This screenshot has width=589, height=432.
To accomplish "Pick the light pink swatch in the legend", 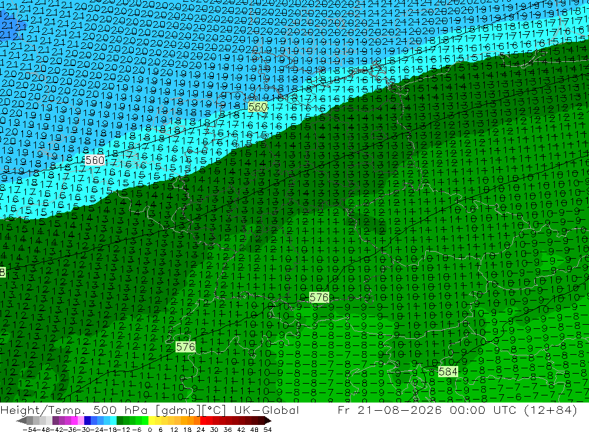I will pos(81,420).
